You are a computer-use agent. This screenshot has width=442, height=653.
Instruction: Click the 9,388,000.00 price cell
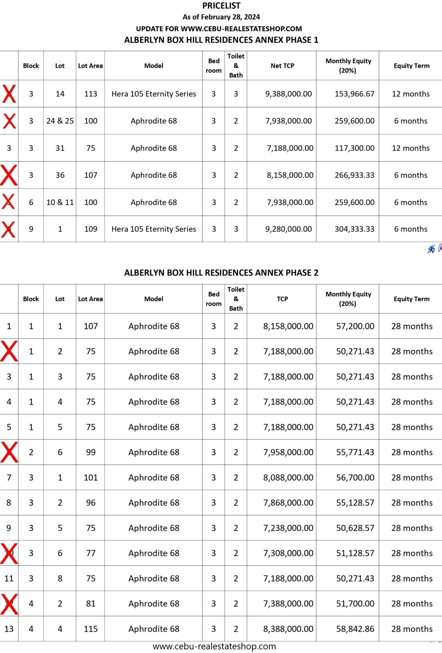click(x=288, y=94)
